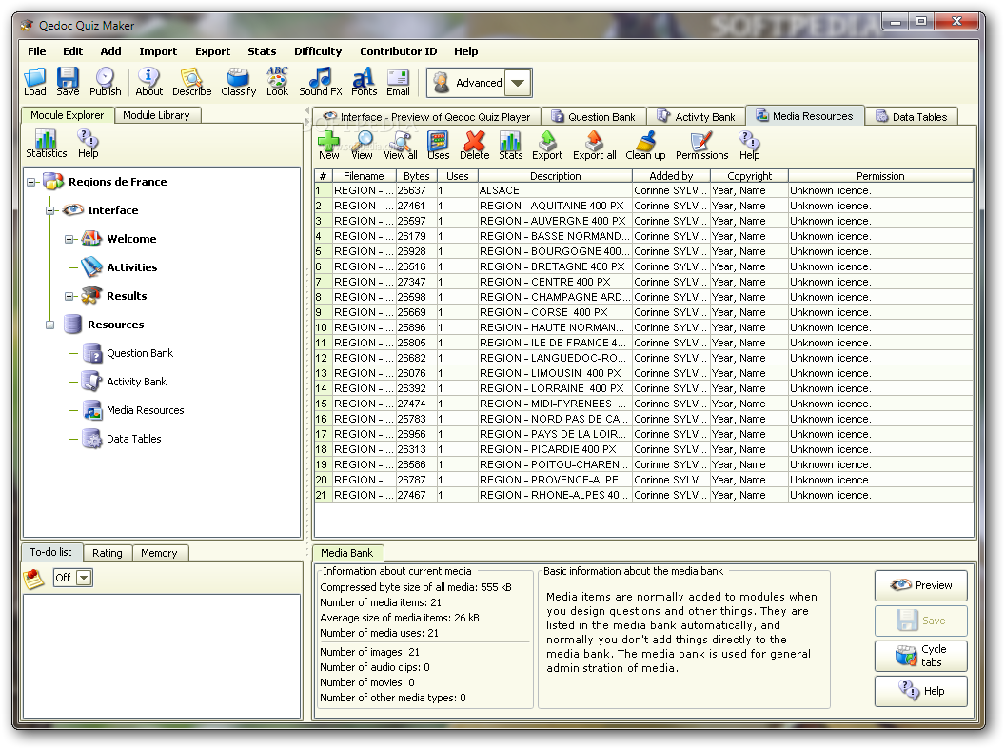
Task: Open the About info icon
Action: point(148,81)
